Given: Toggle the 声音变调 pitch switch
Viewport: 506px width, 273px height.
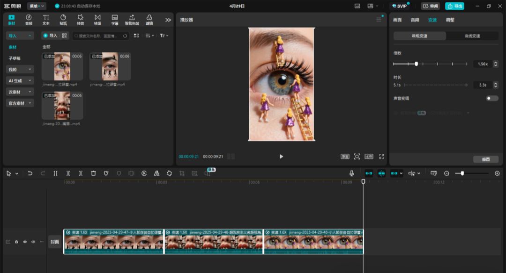Looking at the screenshot, I should [x=492, y=98].
